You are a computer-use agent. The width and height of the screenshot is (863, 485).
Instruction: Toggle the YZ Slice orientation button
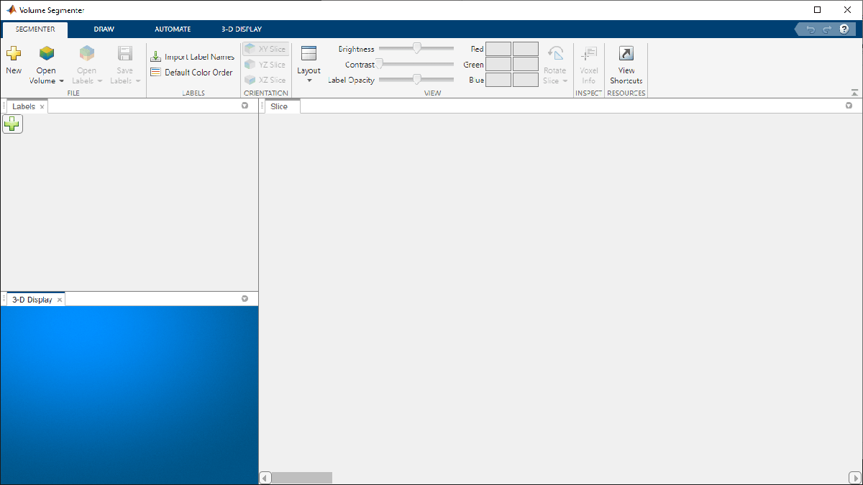265,65
